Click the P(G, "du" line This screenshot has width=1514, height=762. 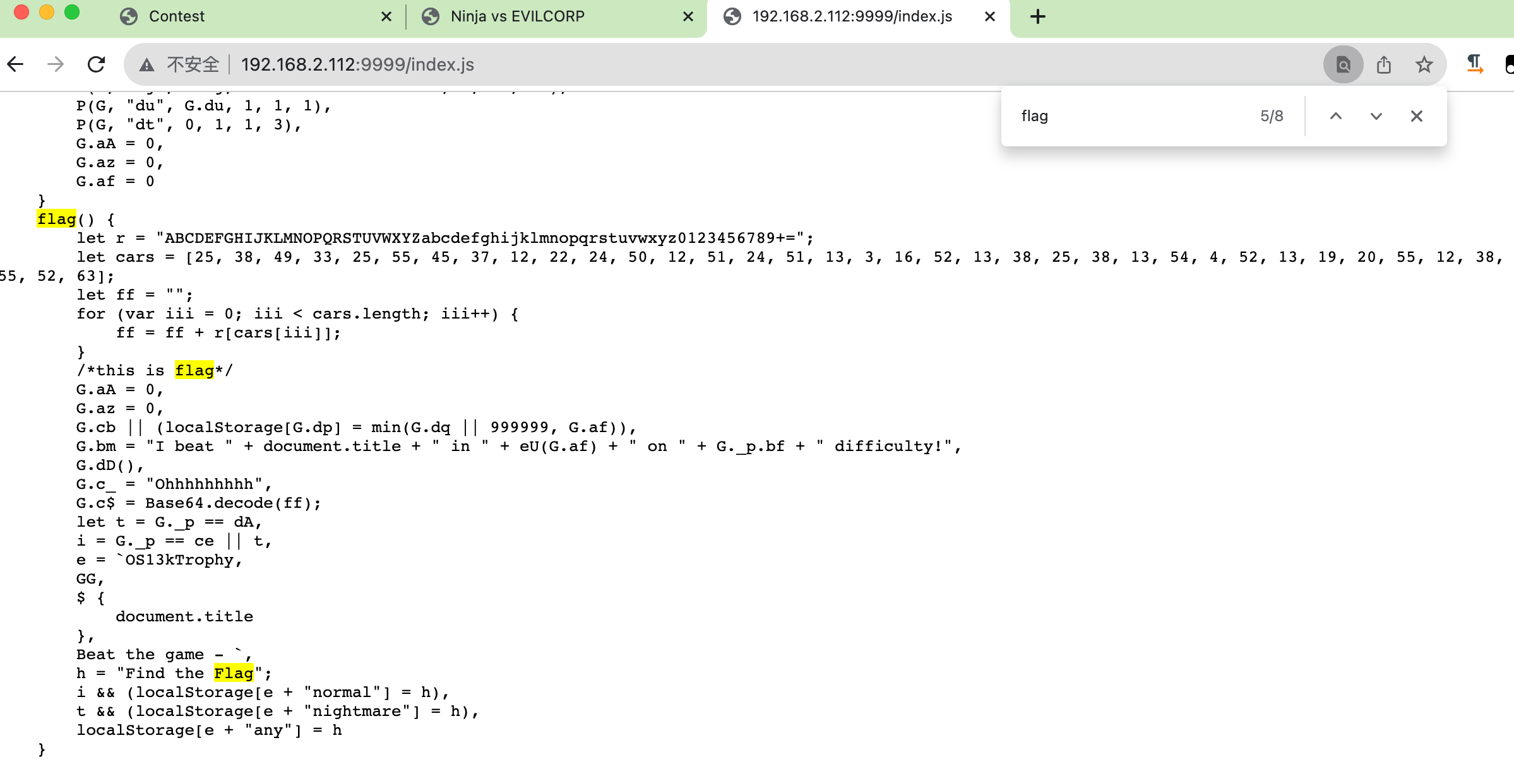coord(204,105)
